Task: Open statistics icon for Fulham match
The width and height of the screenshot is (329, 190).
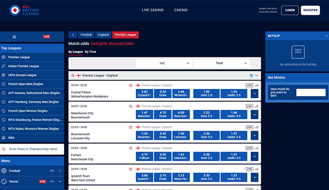Action: click(x=257, y=148)
